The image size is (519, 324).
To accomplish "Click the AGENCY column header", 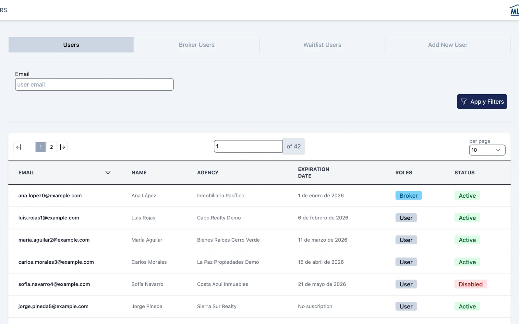I will click(208, 173).
